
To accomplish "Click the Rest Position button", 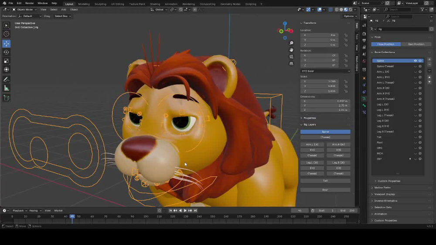I will [x=416, y=44].
